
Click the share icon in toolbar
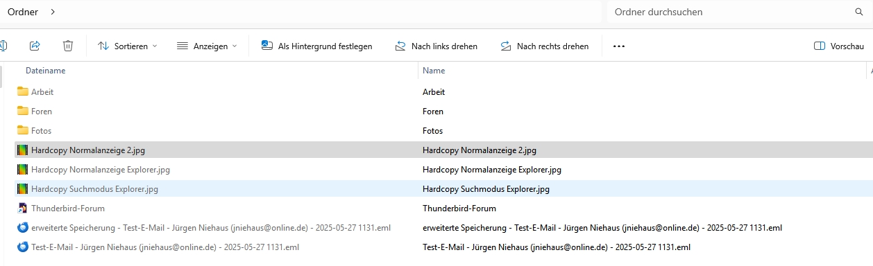coord(35,46)
